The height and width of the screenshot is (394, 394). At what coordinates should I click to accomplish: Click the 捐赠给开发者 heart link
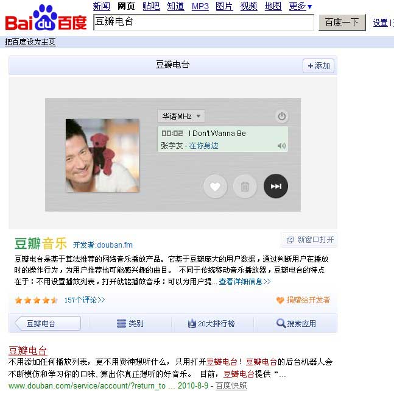point(303,300)
